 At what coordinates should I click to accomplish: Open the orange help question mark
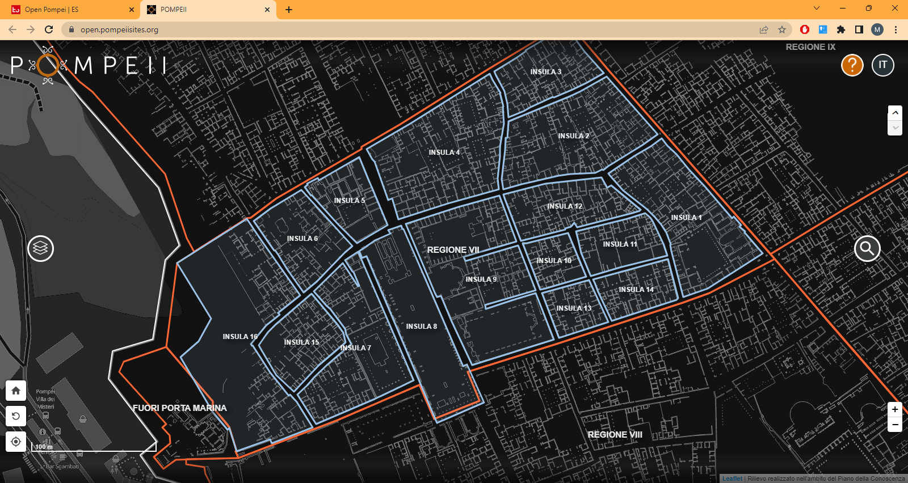click(x=852, y=65)
